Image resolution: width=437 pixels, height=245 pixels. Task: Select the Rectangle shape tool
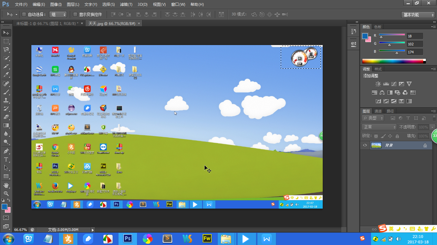[6, 176]
